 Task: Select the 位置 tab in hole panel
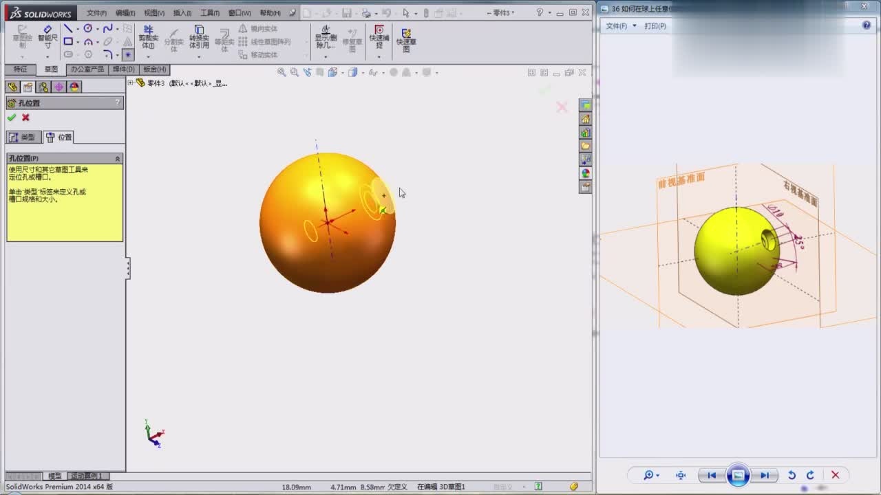pos(59,137)
